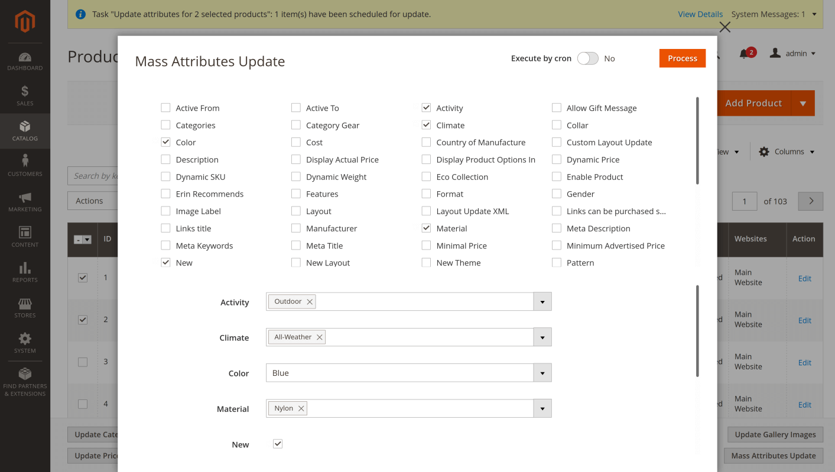The width and height of the screenshot is (835, 472).
Task: Open the Catalog section icon
Action: click(25, 130)
